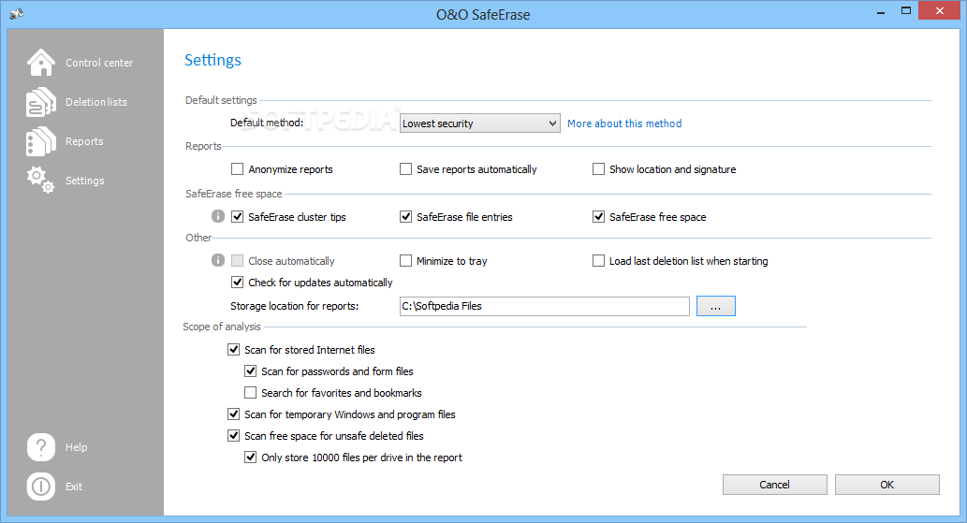This screenshot has width=967, height=523.
Task: Click the Exit power icon
Action: click(x=40, y=486)
